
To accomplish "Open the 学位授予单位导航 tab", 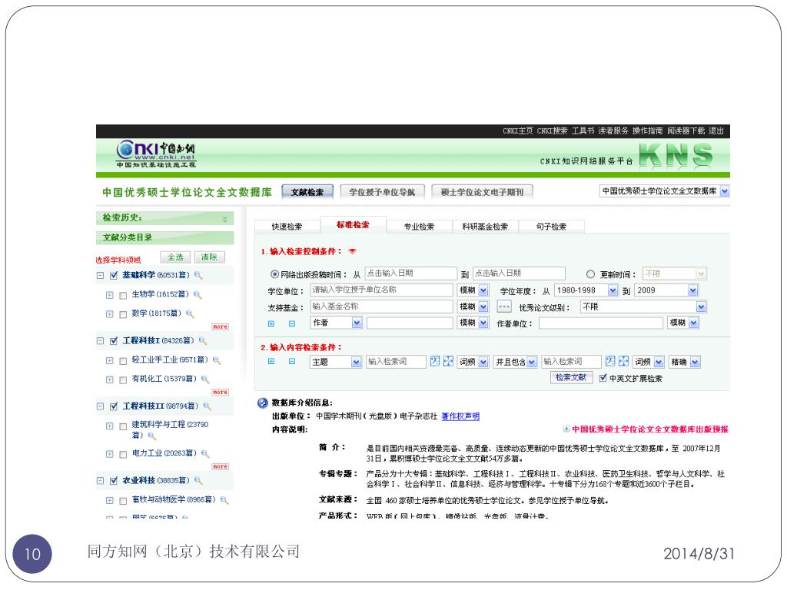I will 382,191.
